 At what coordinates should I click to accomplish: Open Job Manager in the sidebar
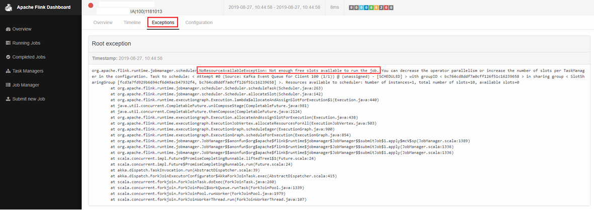(x=25, y=85)
